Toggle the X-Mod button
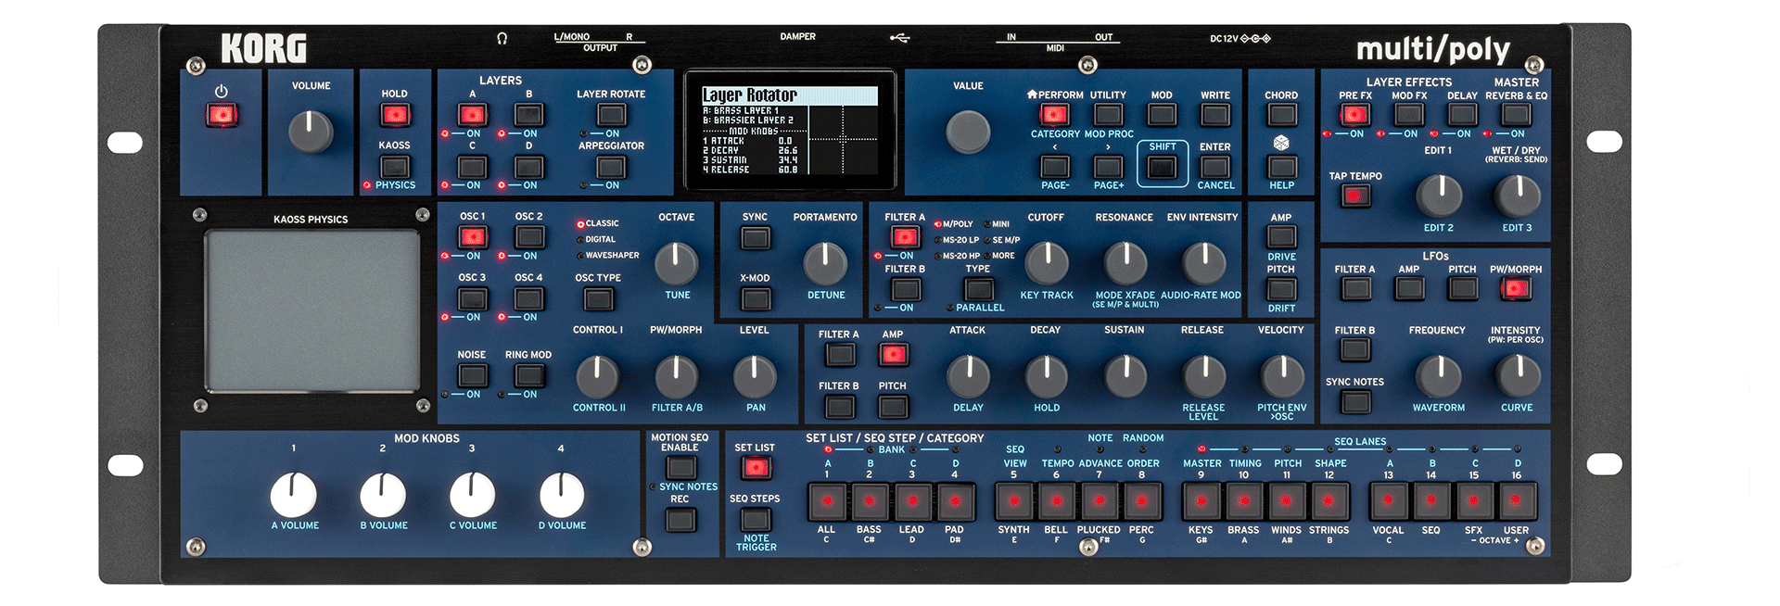 (756, 299)
